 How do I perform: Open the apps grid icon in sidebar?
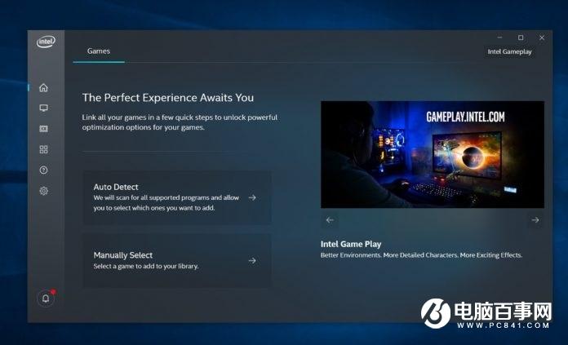tap(43, 149)
